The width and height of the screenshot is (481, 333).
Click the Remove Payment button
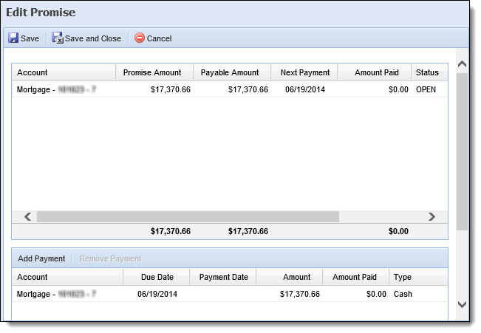pyautogui.click(x=110, y=259)
